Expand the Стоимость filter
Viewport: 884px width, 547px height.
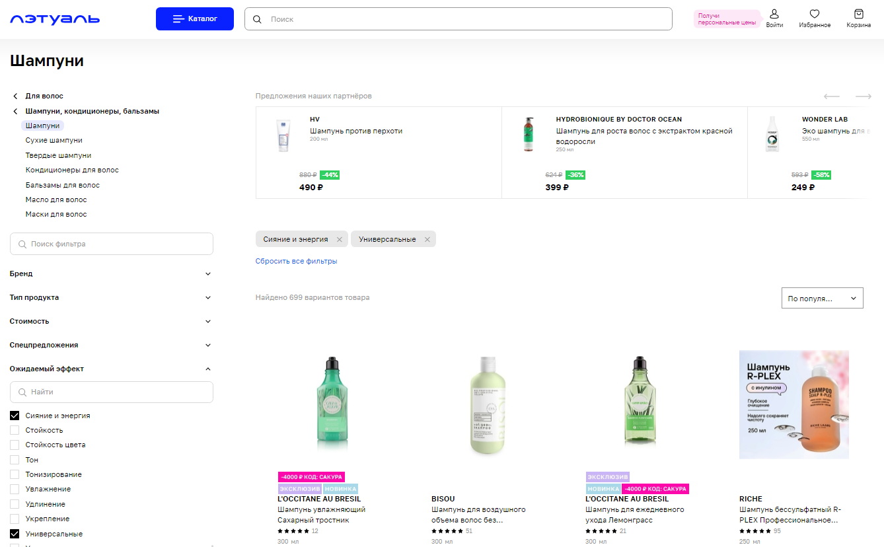(111, 321)
